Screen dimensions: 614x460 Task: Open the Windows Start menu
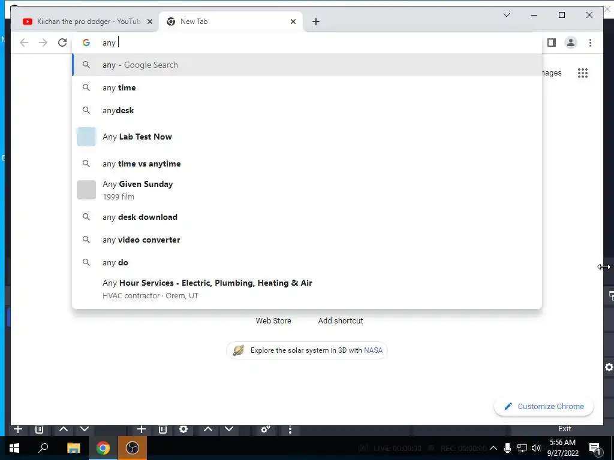click(14, 448)
